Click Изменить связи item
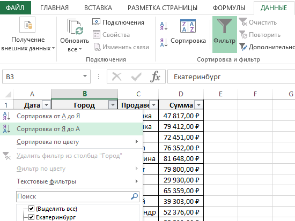Viewport: 295px width, 221px height. [x=121, y=47]
